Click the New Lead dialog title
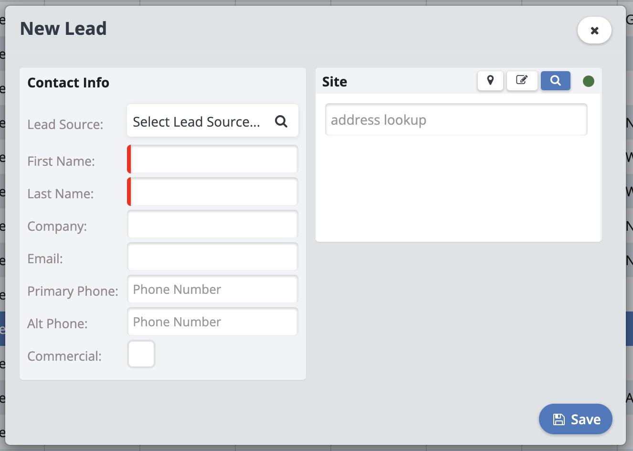The width and height of the screenshot is (633, 451). 63,29
